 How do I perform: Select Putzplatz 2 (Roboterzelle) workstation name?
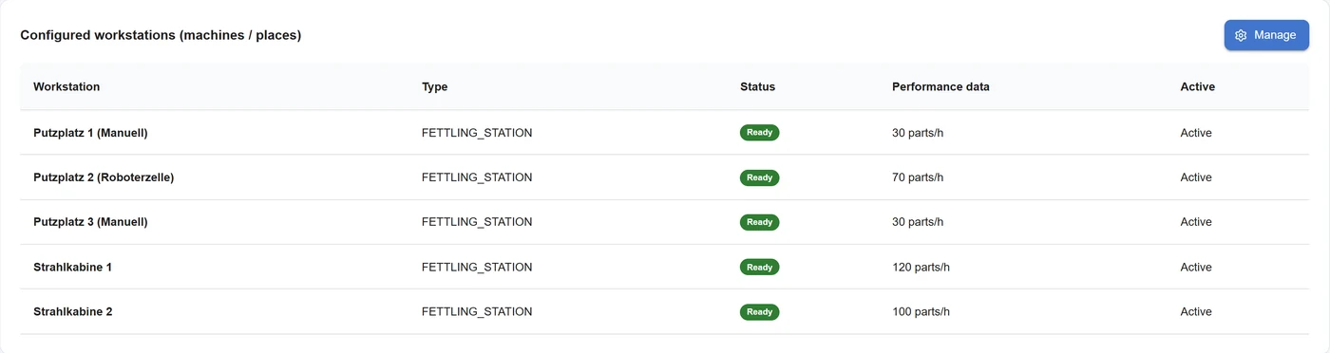[104, 177]
